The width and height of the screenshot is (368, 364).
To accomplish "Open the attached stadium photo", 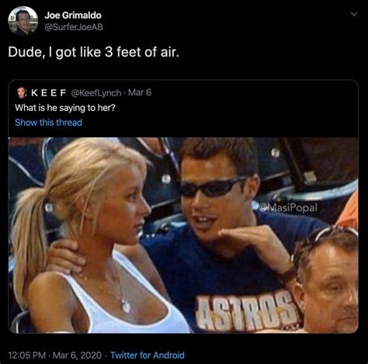I will (x=183, y=235).
